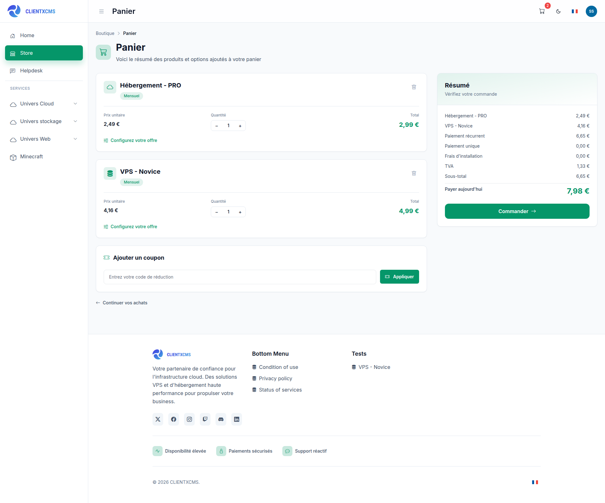Open the shopping cart icon in header

click(542, 11)
